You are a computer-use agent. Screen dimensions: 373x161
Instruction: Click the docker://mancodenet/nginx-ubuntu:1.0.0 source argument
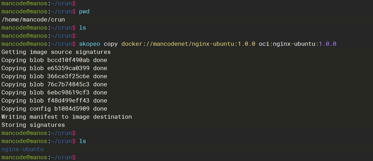coord(188,44)
